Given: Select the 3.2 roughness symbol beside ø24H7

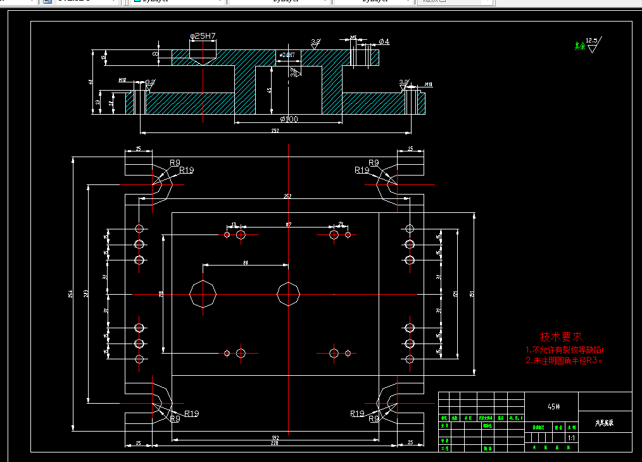Looking at the screenshot, I should [295, 72].
